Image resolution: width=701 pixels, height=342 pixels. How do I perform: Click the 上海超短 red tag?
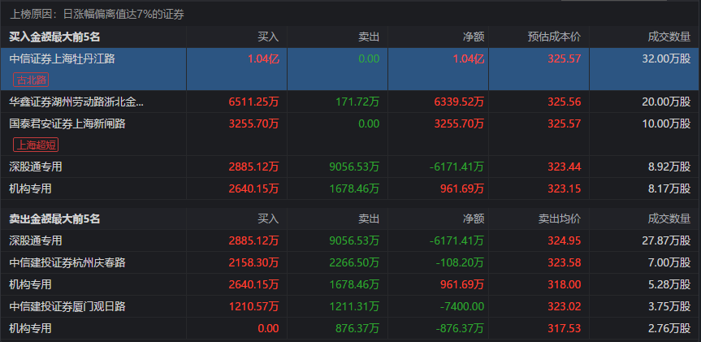36,145
